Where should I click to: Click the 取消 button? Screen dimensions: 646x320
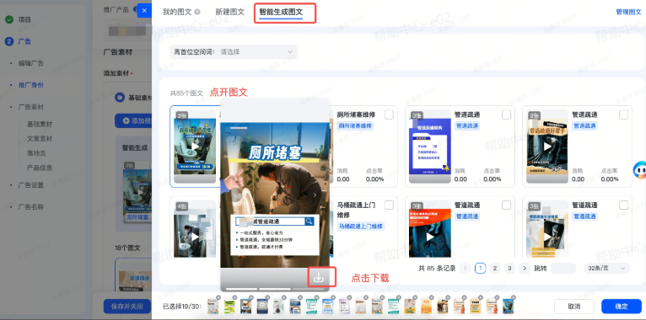[x=574, y=306]
